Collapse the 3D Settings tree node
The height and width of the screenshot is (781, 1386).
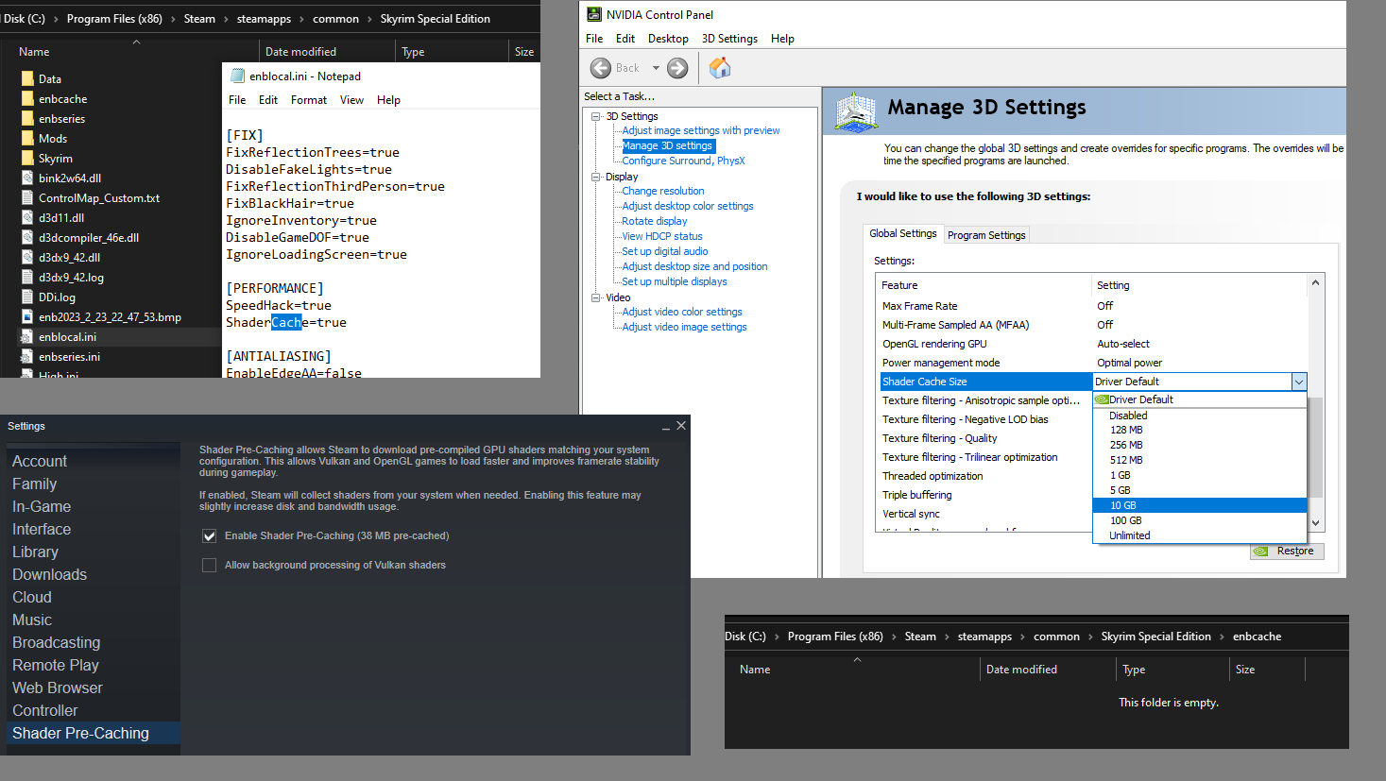tap(596, 116)
